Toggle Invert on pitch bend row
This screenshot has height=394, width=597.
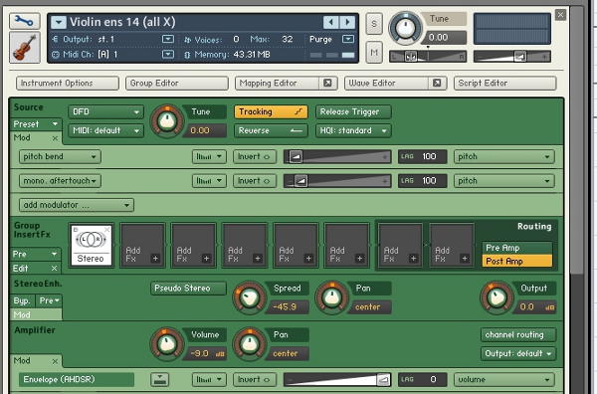pyautogui.click(x=255, y=156)
